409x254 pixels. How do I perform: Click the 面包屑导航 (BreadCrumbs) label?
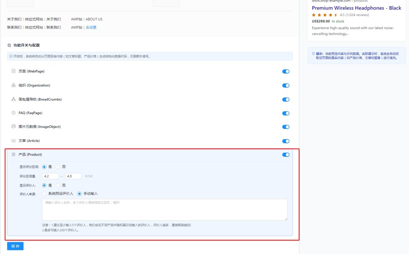tap(40, 99)
